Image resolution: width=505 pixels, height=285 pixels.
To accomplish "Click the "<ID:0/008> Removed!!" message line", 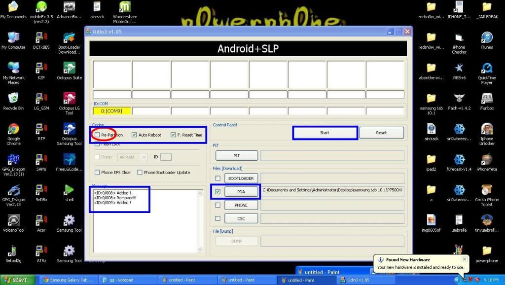I will [x=115, y=198].
